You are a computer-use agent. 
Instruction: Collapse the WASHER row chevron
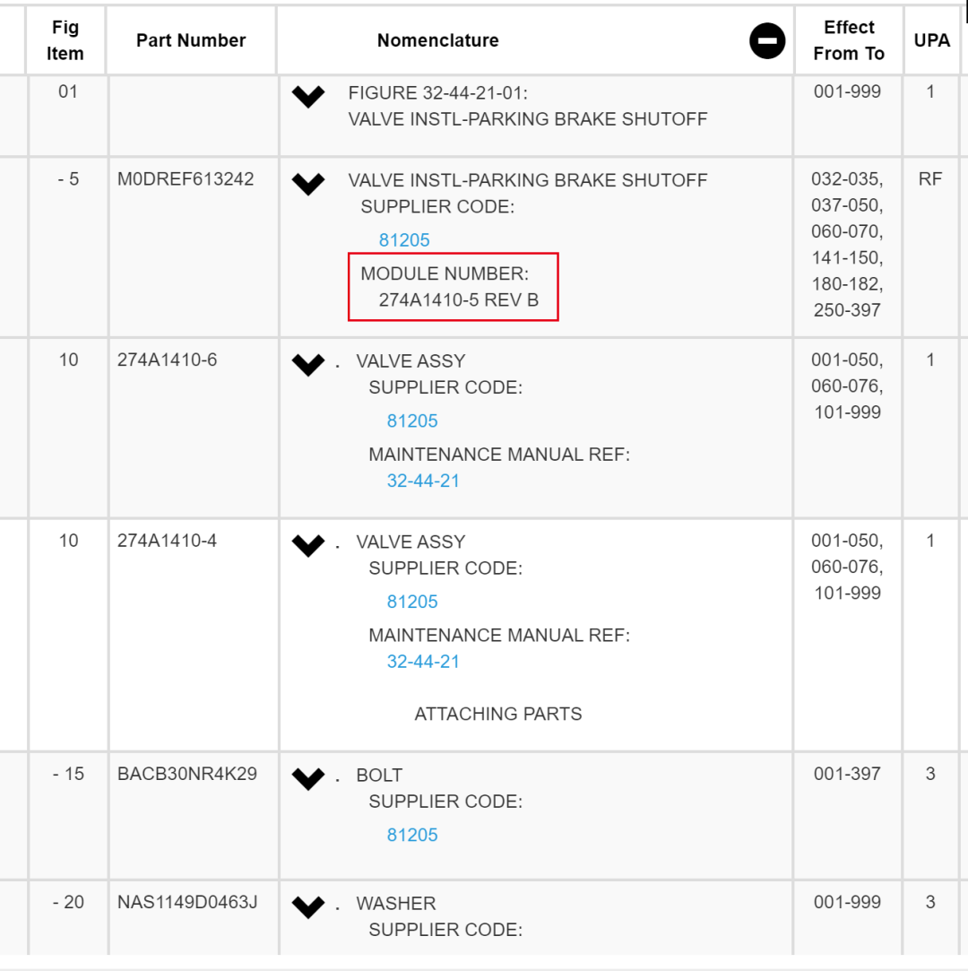308,907
